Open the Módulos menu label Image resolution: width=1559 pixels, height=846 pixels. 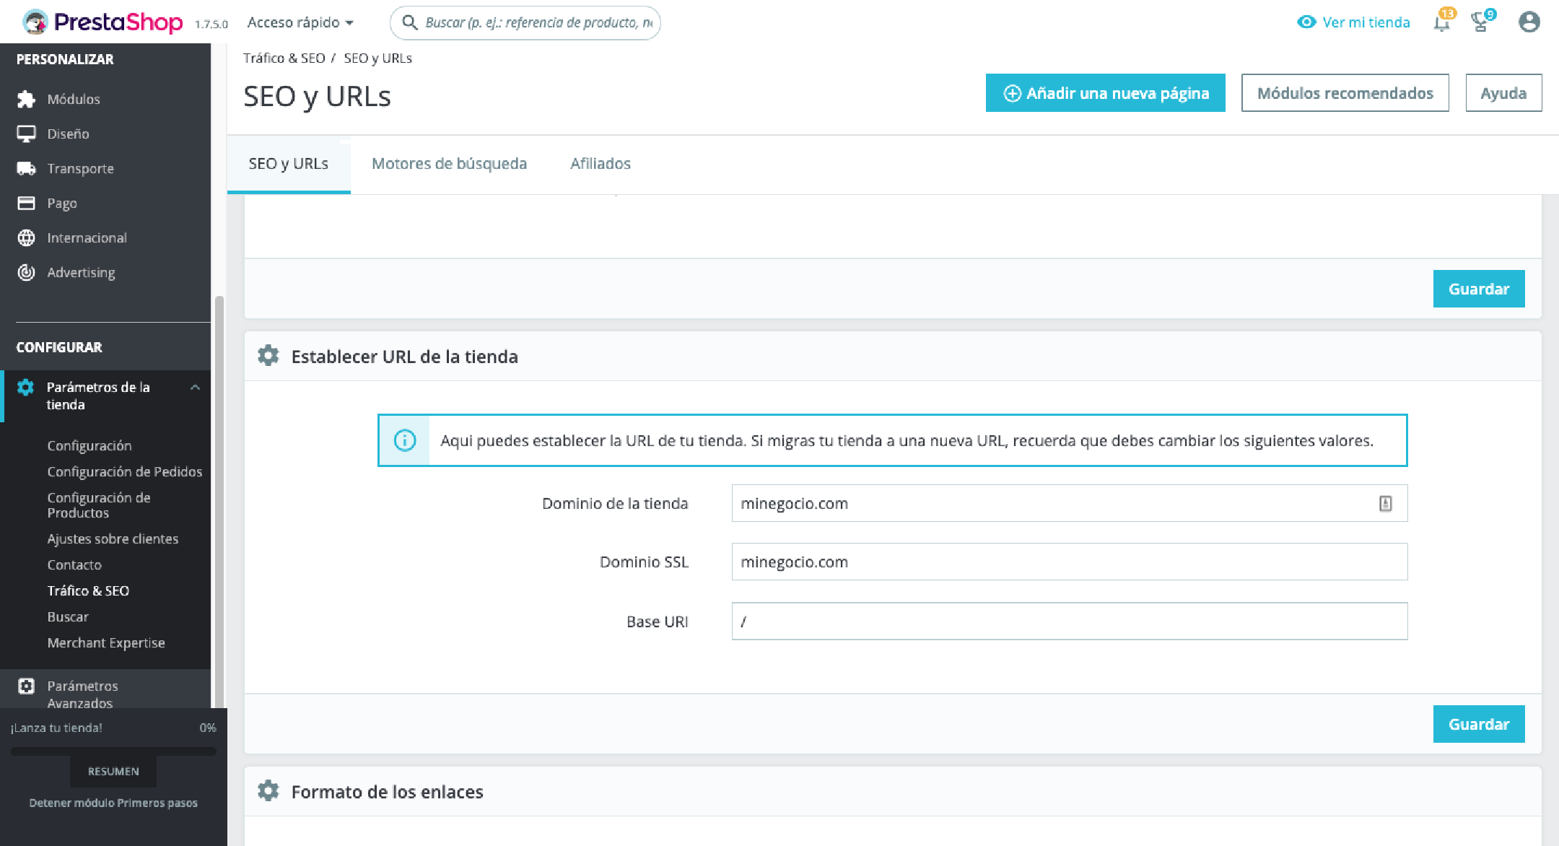click(74, 99)
